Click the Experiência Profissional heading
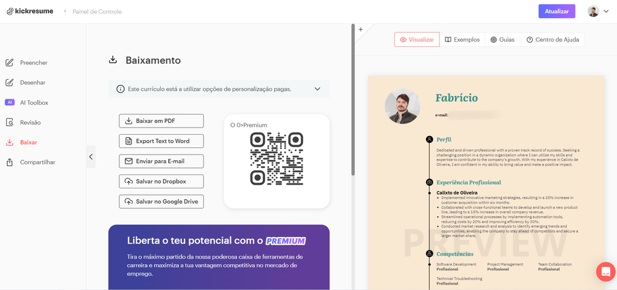The image size is (617, 290). 469,182
